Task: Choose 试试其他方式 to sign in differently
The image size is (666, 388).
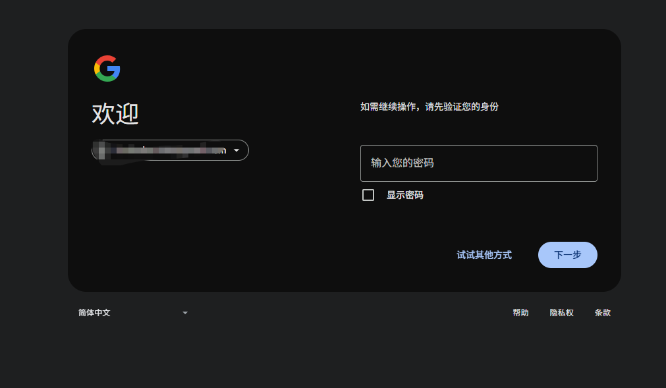Action: 484,255
